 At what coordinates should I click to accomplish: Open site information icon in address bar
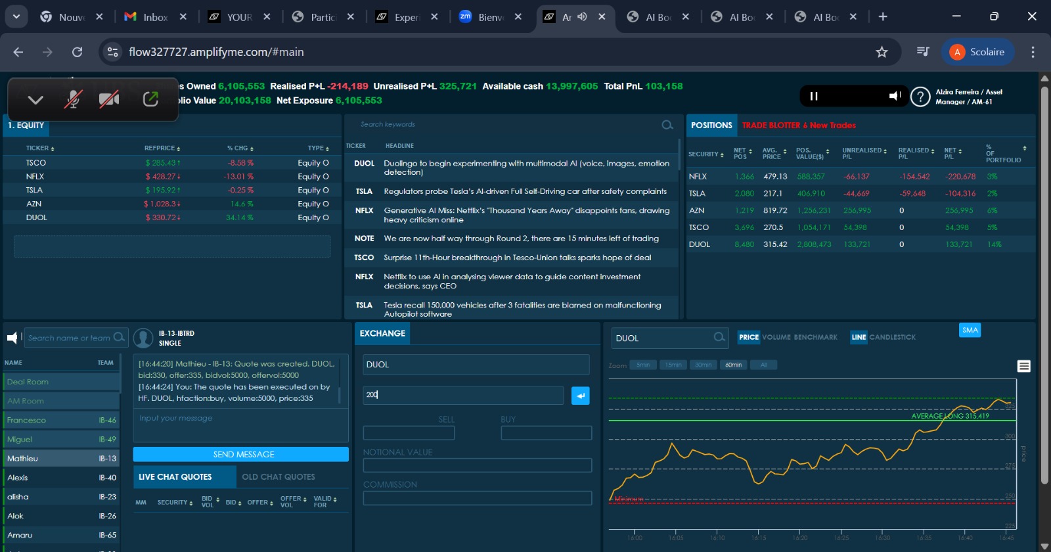[x=113, y=52]
